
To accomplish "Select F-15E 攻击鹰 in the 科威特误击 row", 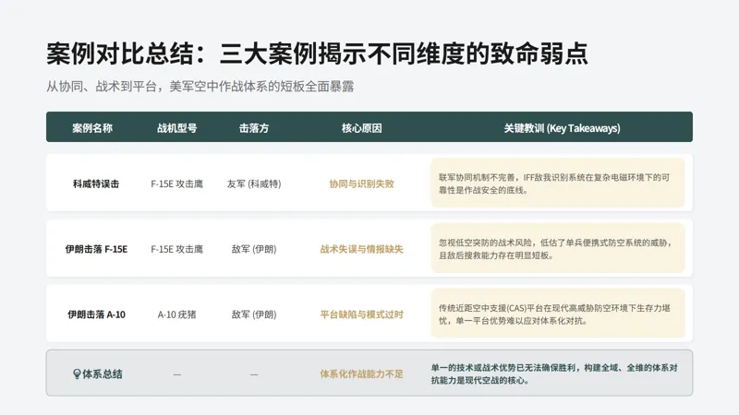I will point(176,184).
